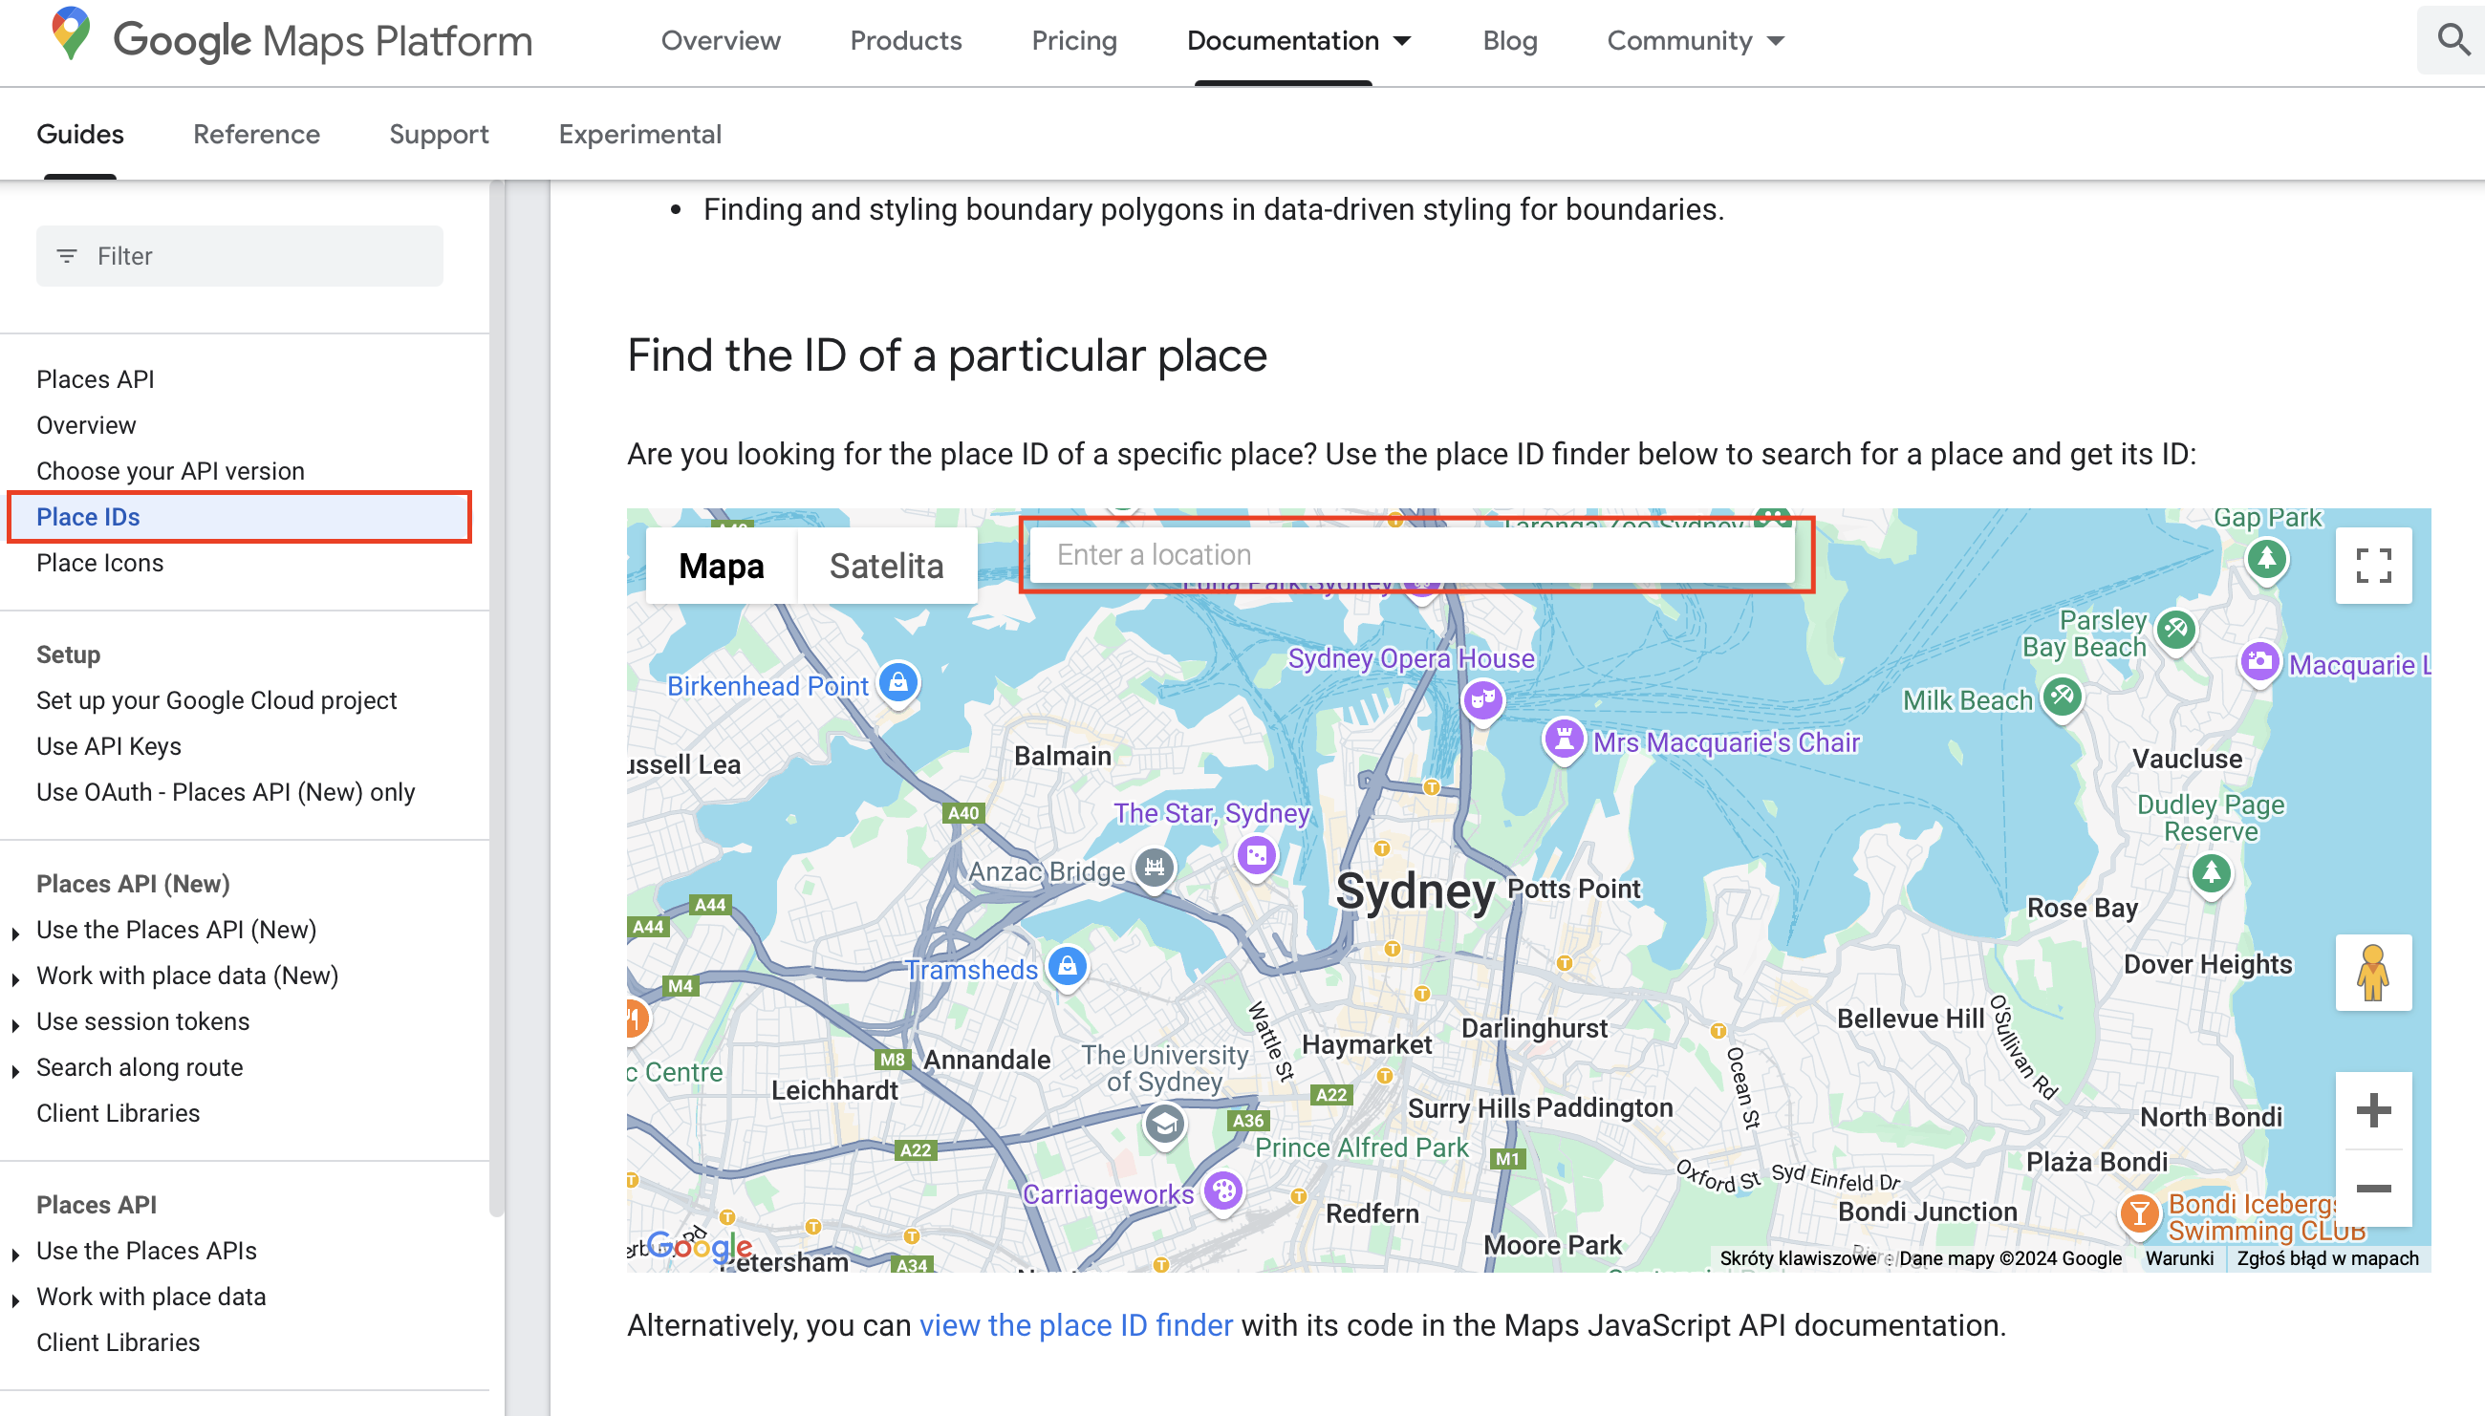Click The Star, Sydney casino marker
This screenshot has height=1416, width=2485.
(1256, 856)
